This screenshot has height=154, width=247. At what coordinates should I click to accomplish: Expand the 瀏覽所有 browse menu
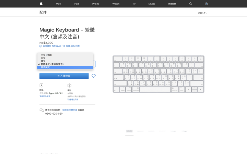coord(203,13)
